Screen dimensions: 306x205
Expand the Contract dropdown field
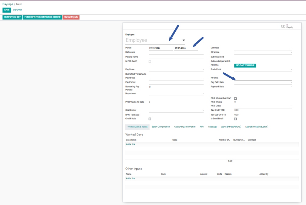click(x=263, y=48)
